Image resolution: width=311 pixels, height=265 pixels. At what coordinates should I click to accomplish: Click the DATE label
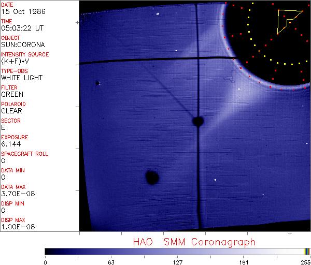coord(7,5)
